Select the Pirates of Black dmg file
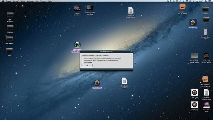Screen dimensions: 213x120 tap(131, 11)
